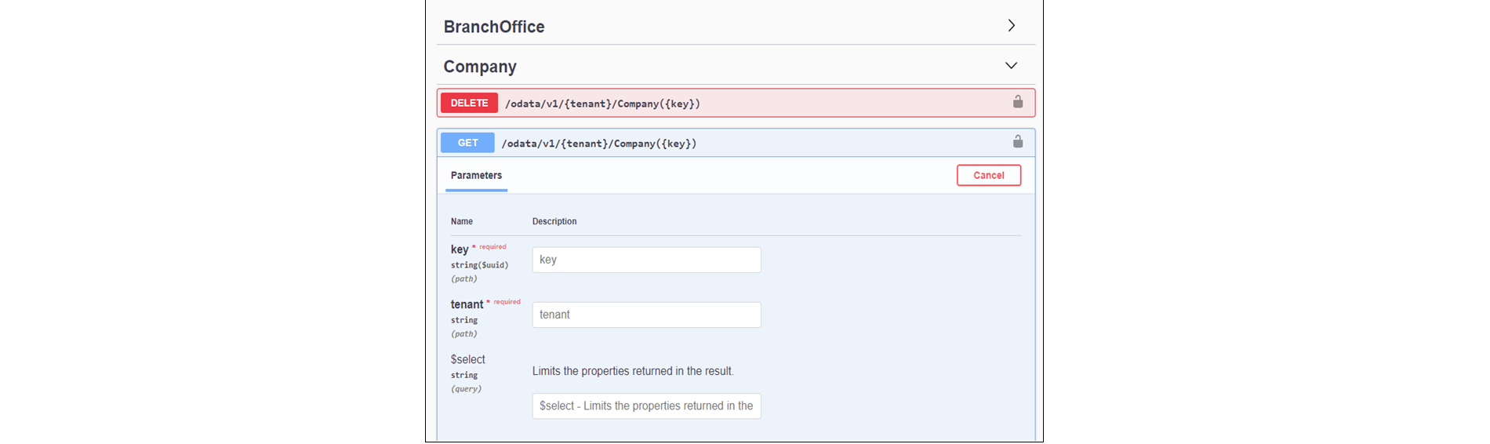Collapse the Company section chevron
The width and height of the screenshot is (1490, 444).
(1012, 66)
